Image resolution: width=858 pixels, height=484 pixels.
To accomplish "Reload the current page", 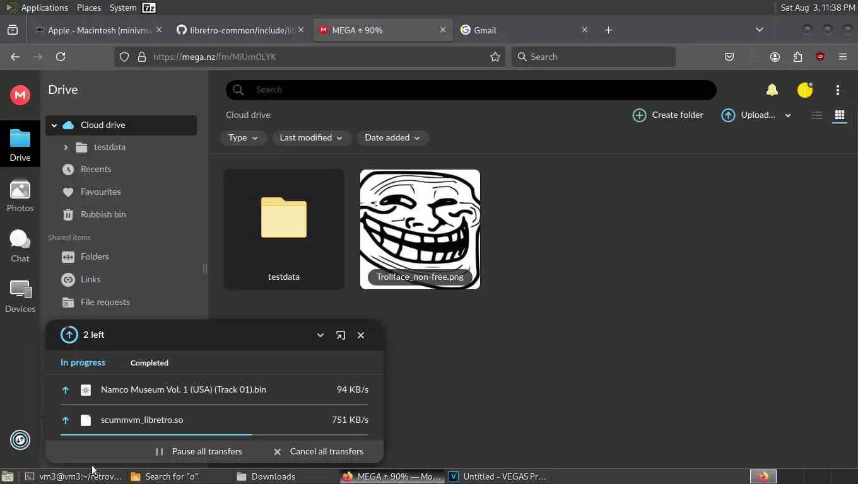I will point(61,57).
